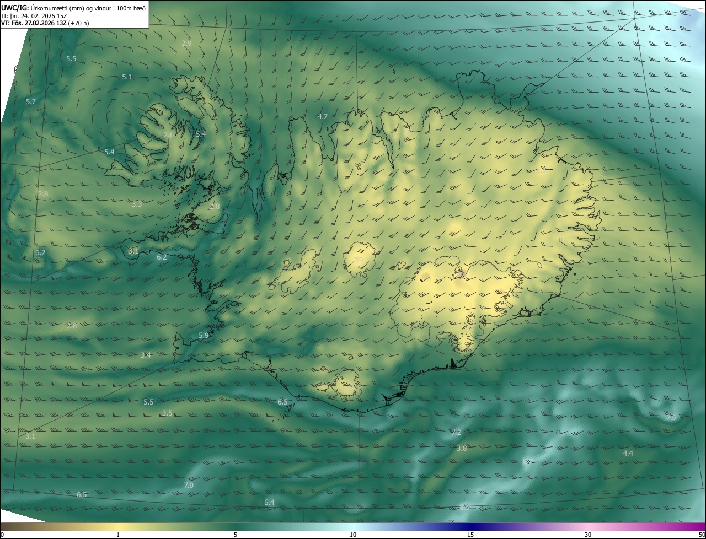
Task: Click the map value label '5.1'
Action: [x=127, y=77]
